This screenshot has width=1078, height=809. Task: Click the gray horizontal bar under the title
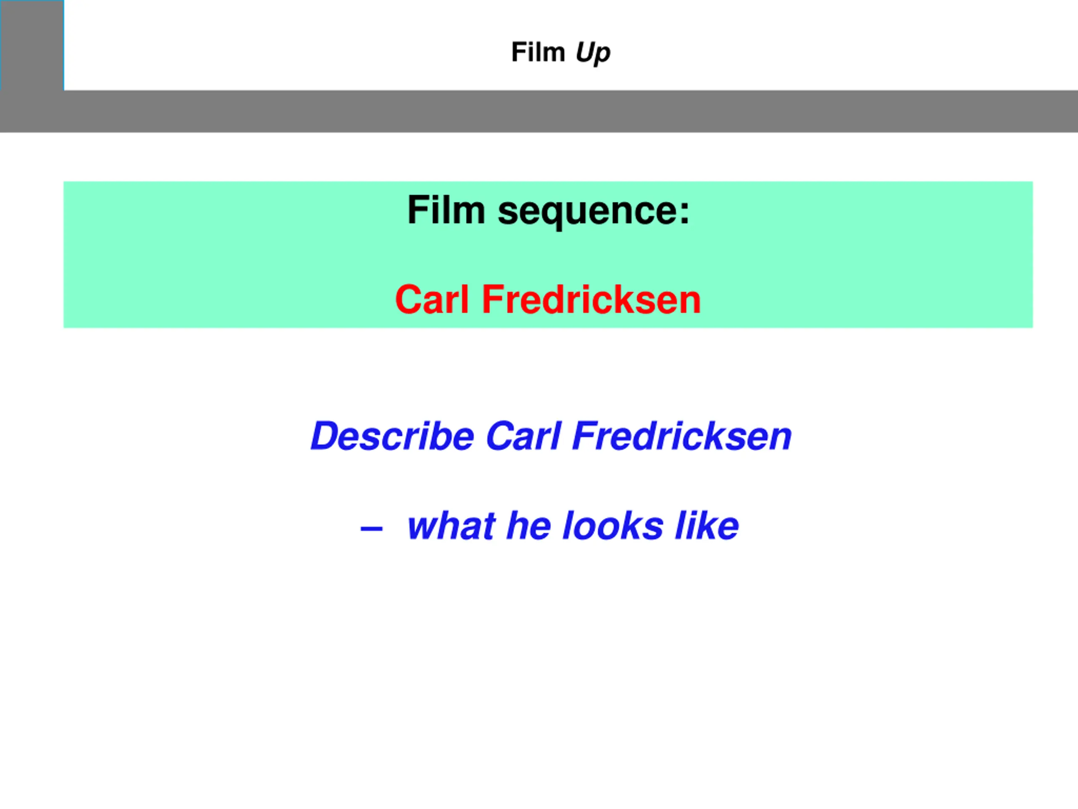click(539, 111)
